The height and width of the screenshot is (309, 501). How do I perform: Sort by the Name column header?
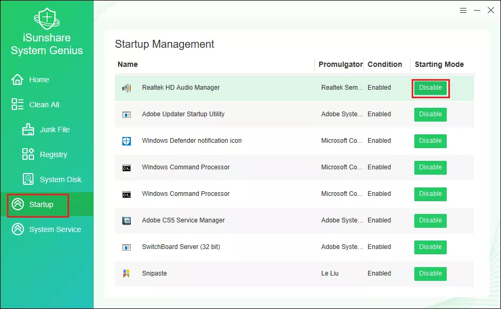tap(128, 64)
